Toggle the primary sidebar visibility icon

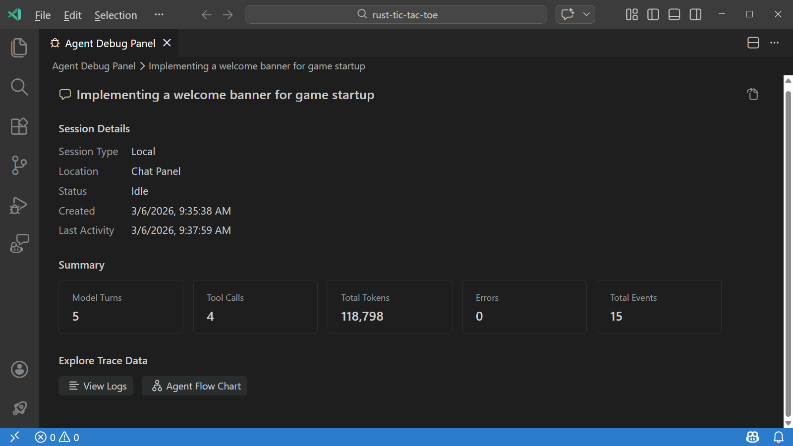(652, 14)
